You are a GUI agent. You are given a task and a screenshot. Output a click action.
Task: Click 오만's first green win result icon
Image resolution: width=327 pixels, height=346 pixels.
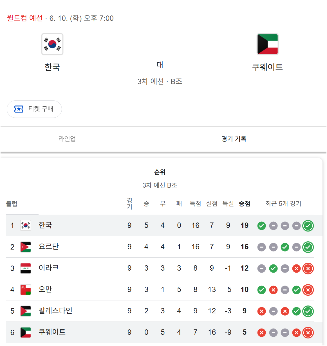pos(262,290)
